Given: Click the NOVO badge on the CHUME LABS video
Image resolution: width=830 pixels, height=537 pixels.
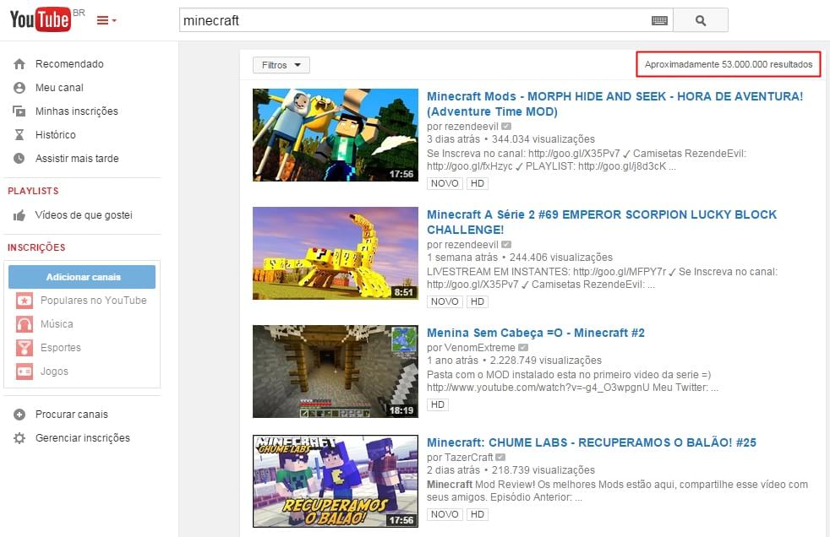Looking at the screenshot, I should pos(445,514).
